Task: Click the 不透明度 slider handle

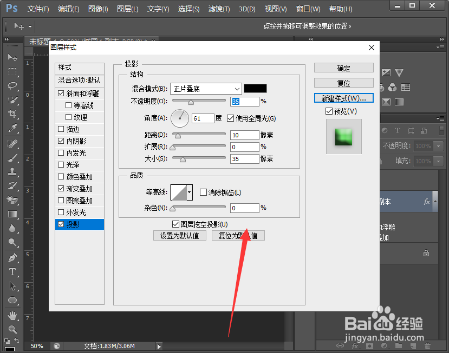Action: tap(191, 102)
